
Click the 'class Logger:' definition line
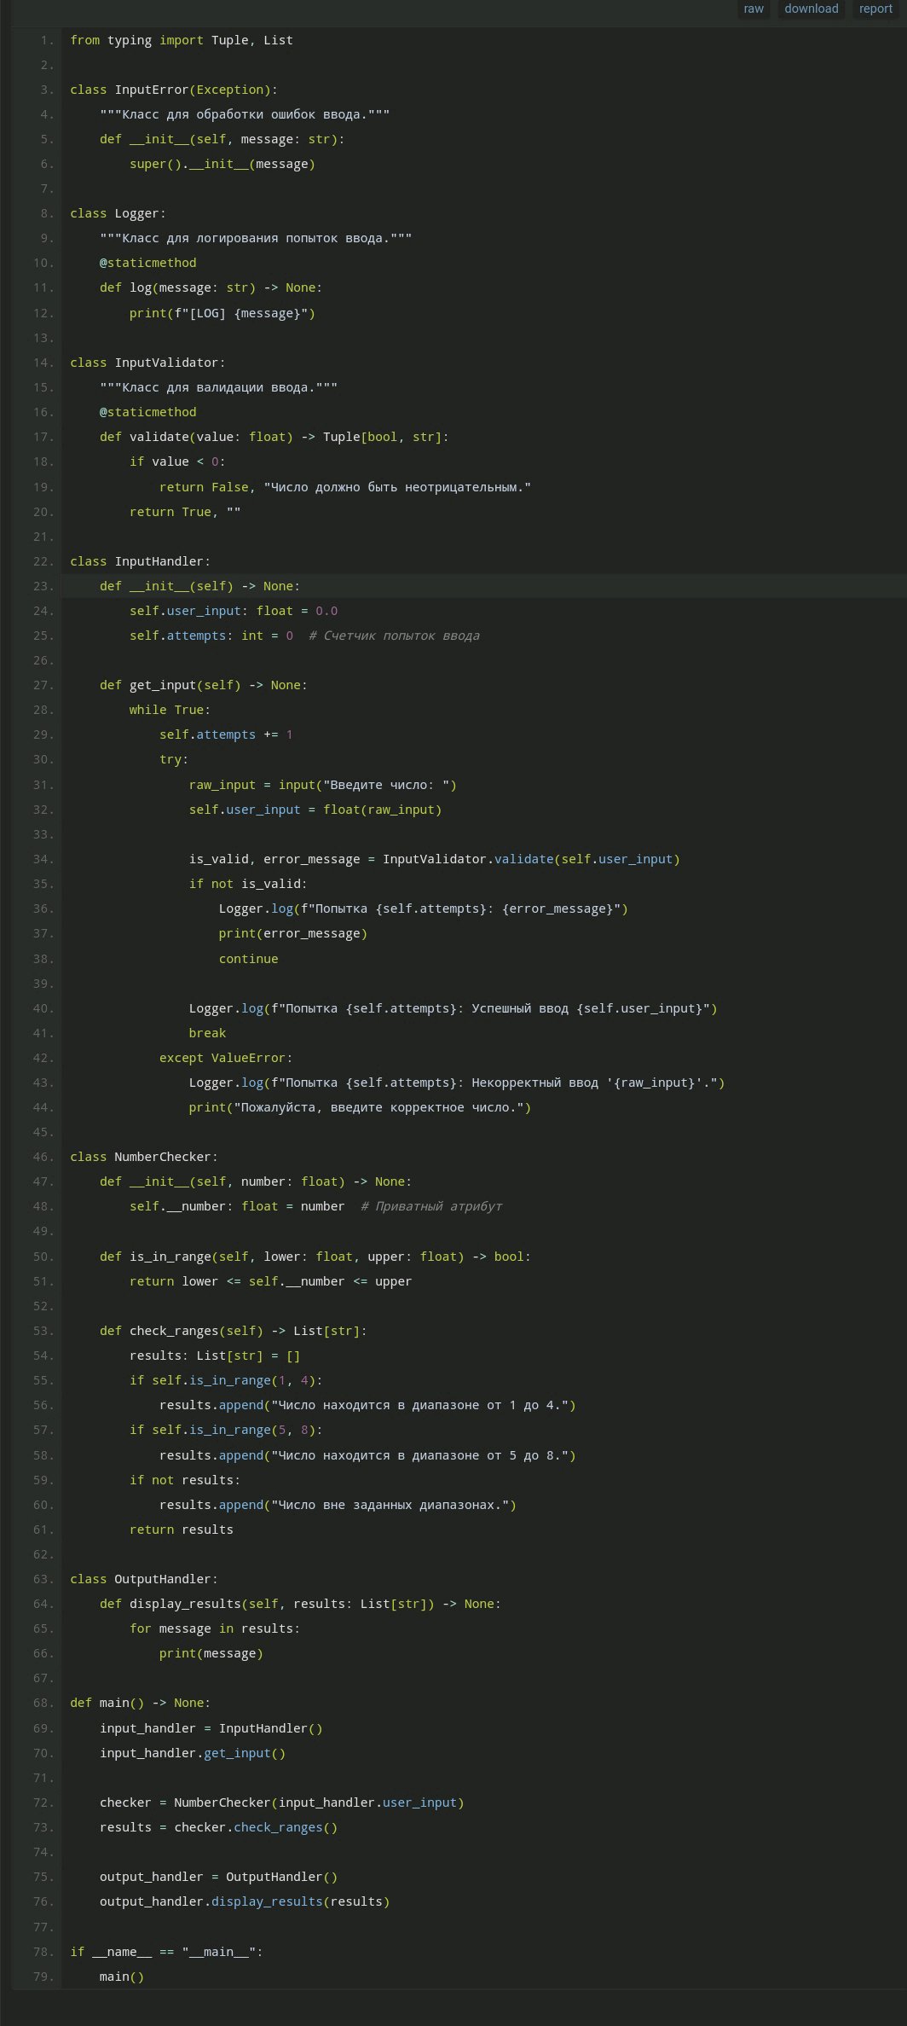click(118, 213)
